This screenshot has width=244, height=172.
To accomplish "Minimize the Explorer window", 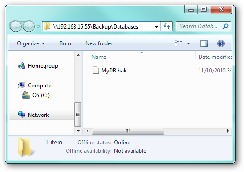I will pos(191,10).
